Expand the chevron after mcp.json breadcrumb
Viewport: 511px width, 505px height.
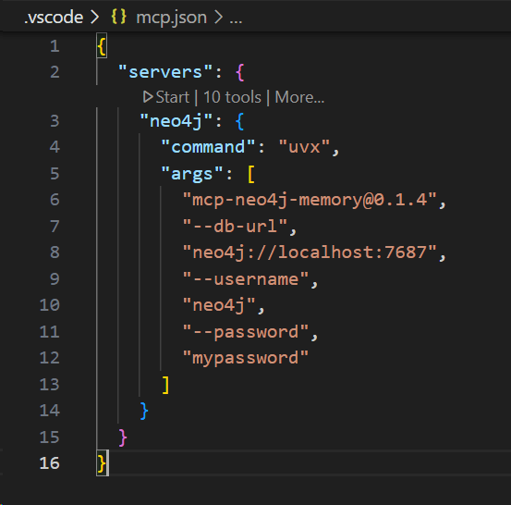[218, 17]
